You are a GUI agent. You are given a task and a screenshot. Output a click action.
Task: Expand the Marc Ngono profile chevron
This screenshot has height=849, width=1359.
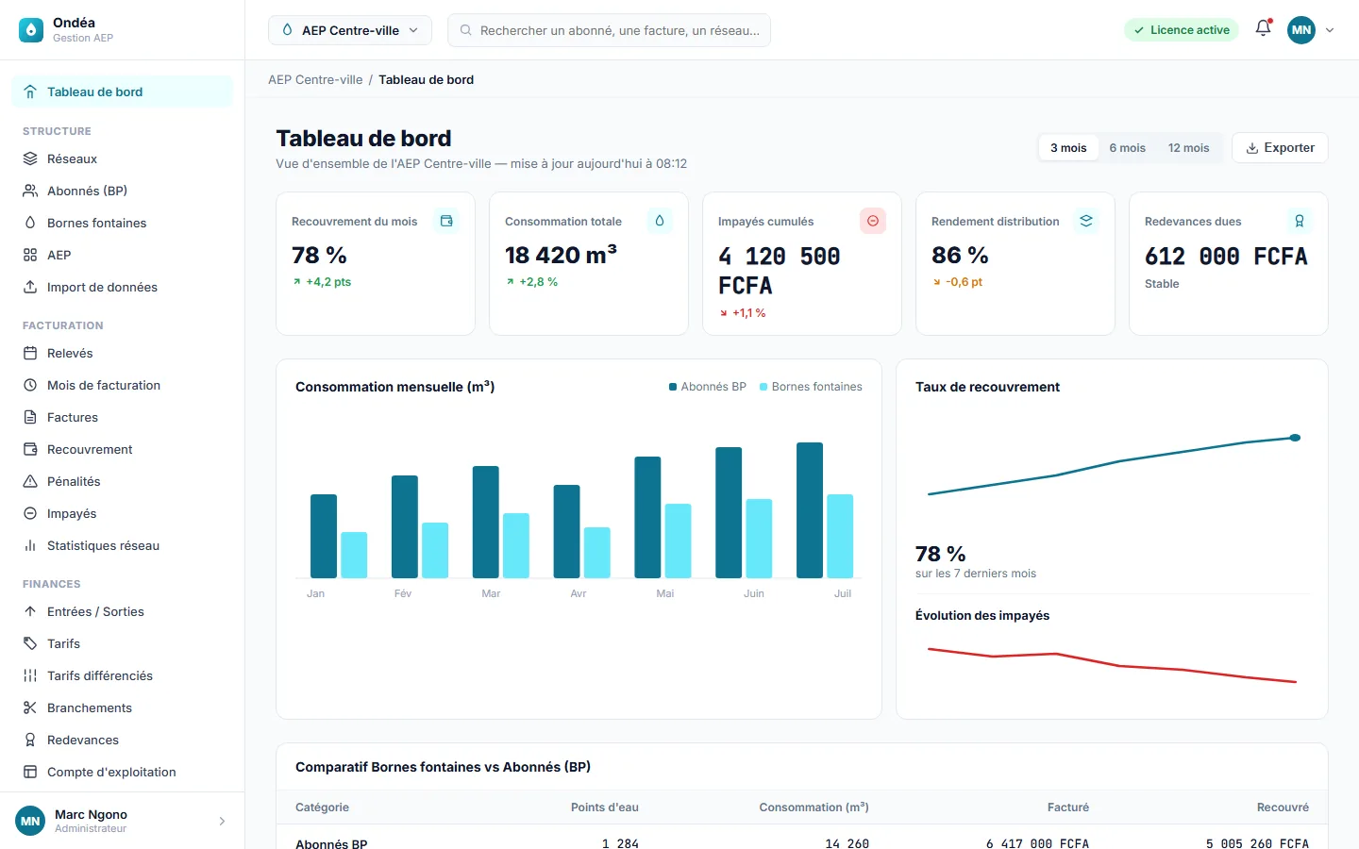(x=222, y=821)
